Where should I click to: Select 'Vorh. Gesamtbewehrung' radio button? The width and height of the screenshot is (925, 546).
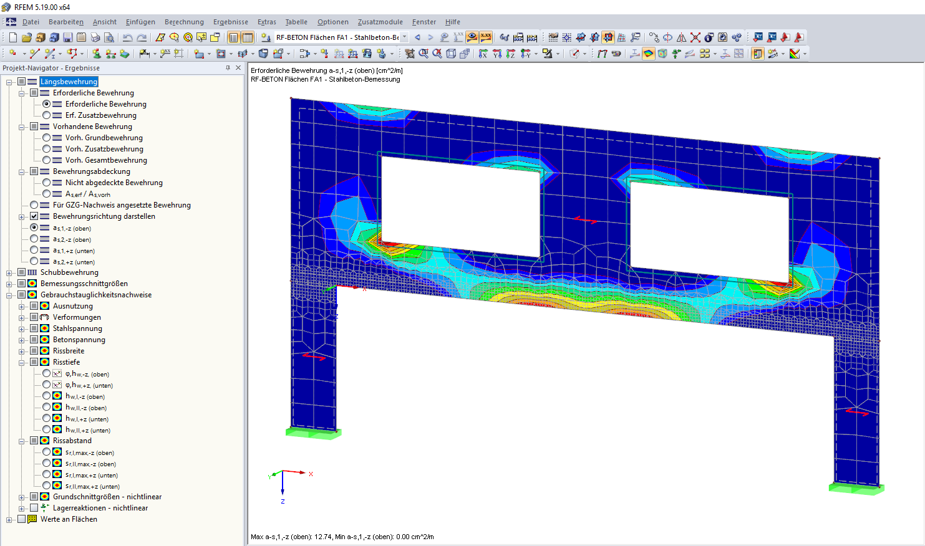click(x=47, y=160)
